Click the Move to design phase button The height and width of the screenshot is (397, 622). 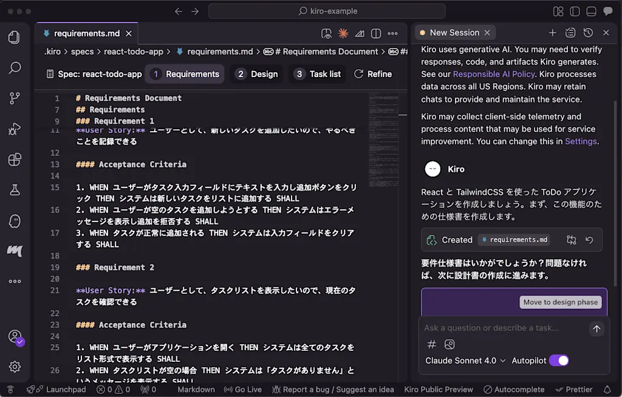coord(560,302)
